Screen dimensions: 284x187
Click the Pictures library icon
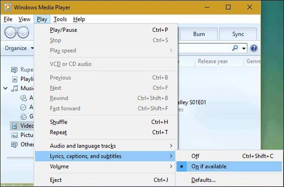(x=14, y=135)
